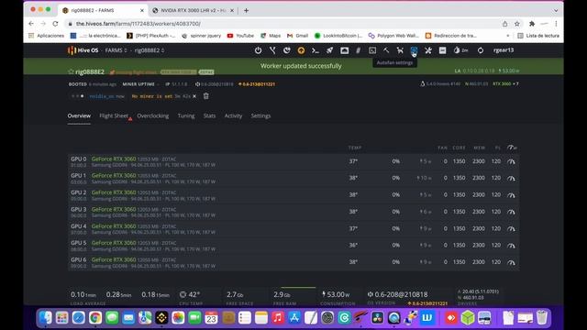
Task: Open the rgear13 account menu
Action: [x=504, y=50]
